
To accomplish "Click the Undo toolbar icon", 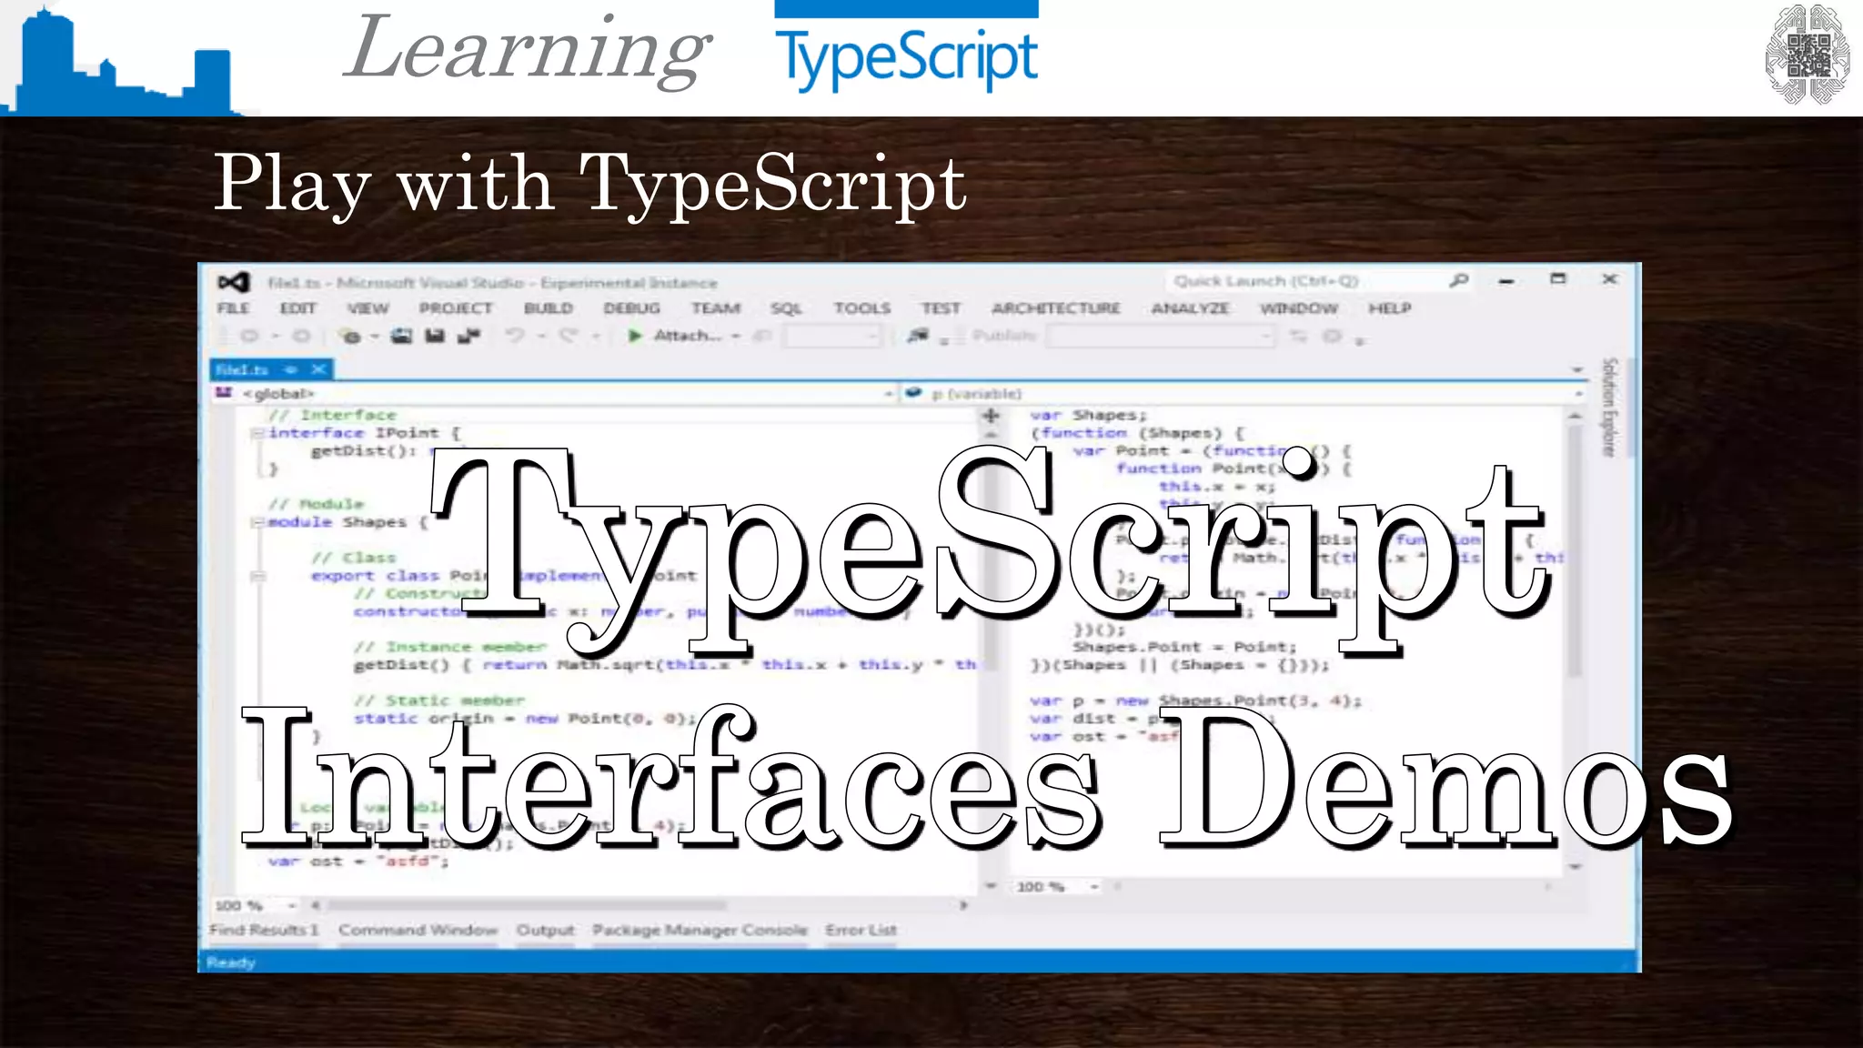I will [x=515, y=336].
